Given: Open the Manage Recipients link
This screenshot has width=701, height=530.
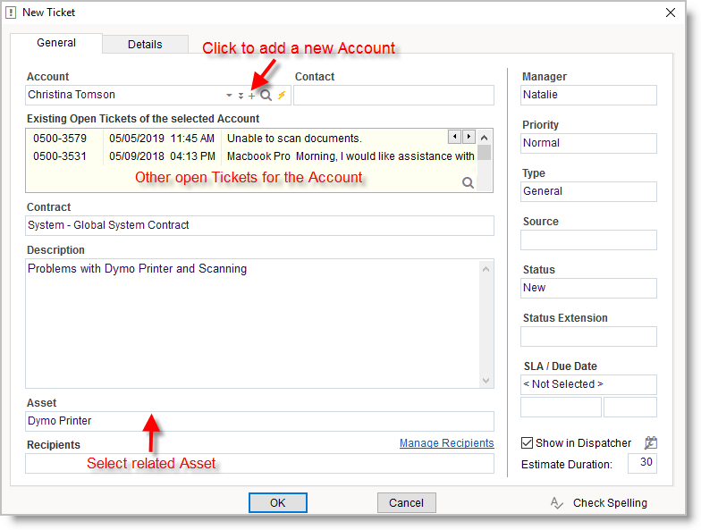Looking at the screenshot, I should coord(446,443).
